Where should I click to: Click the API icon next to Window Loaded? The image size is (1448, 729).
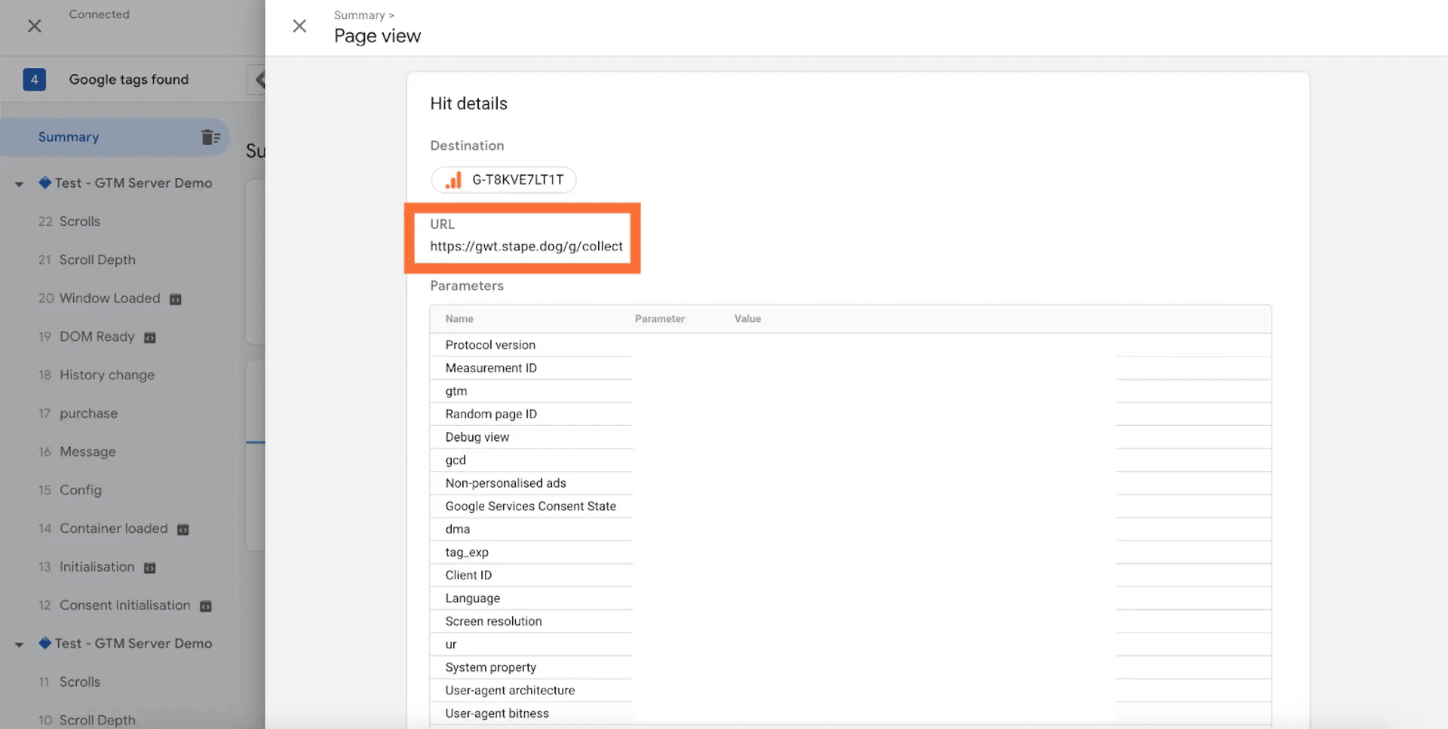coord(176,299)
